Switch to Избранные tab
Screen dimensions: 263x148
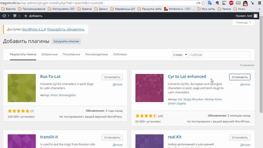coord(49,54)
